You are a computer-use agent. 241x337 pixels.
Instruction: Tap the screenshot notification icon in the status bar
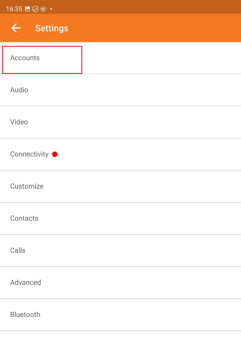pos(28,9)
